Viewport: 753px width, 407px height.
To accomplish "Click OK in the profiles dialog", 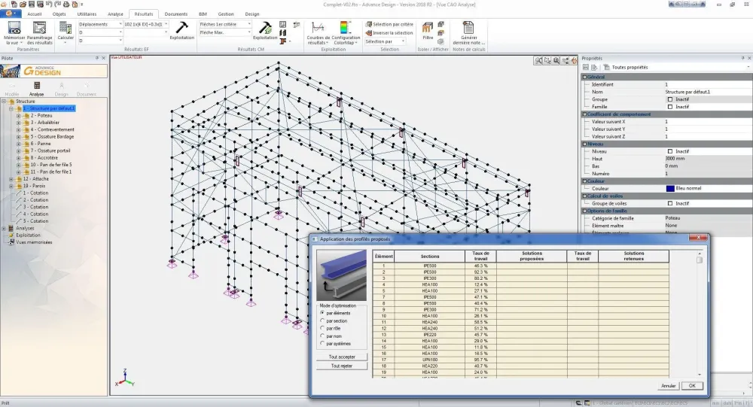I will 692,385.
